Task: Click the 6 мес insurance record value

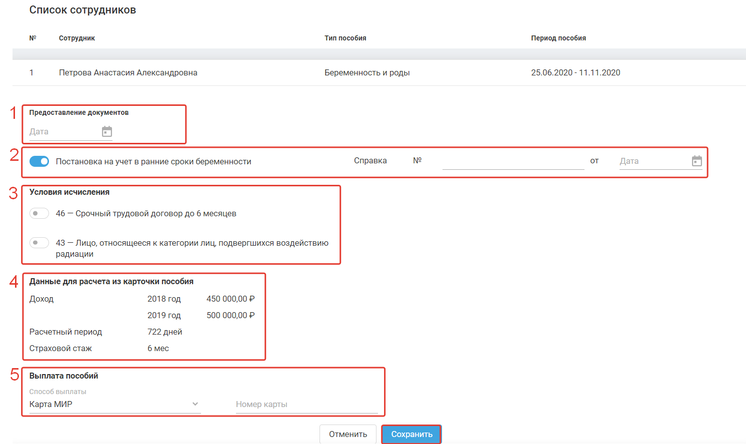Action: (158, 349)
